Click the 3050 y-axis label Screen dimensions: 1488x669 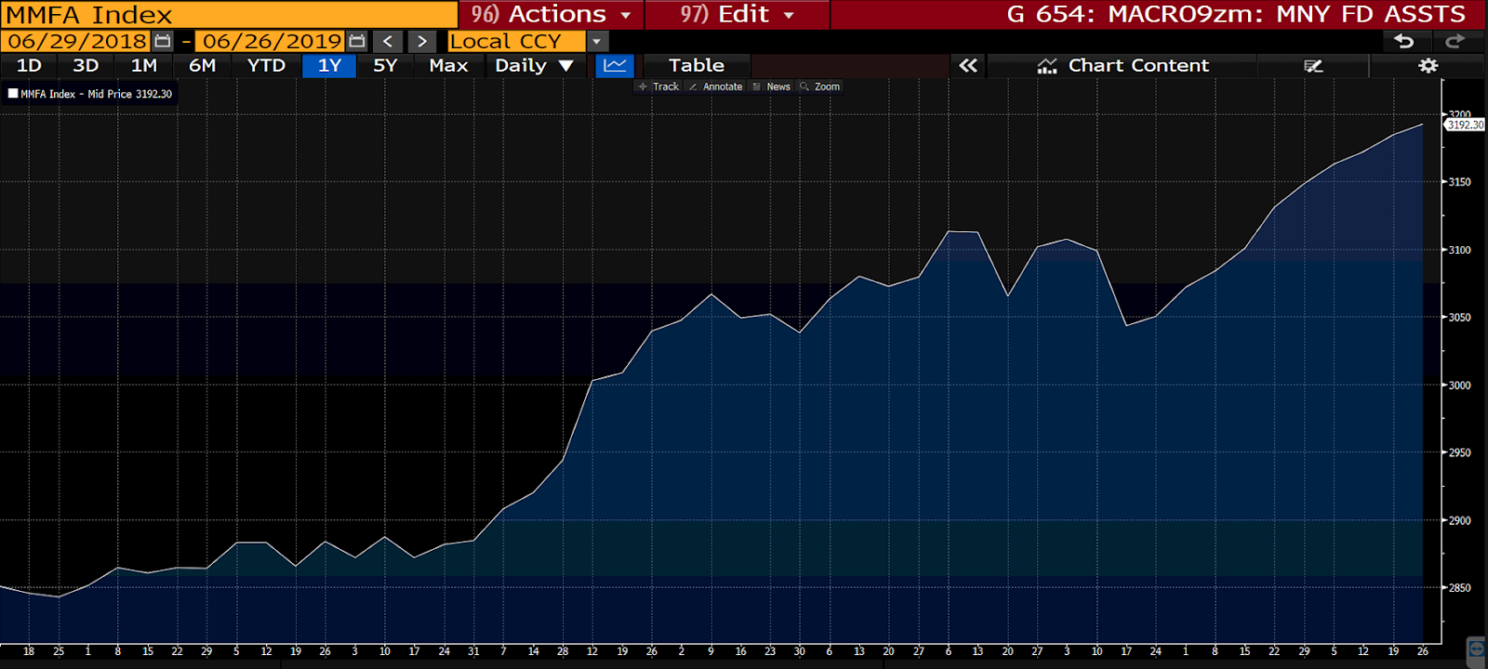[1459, 317]
